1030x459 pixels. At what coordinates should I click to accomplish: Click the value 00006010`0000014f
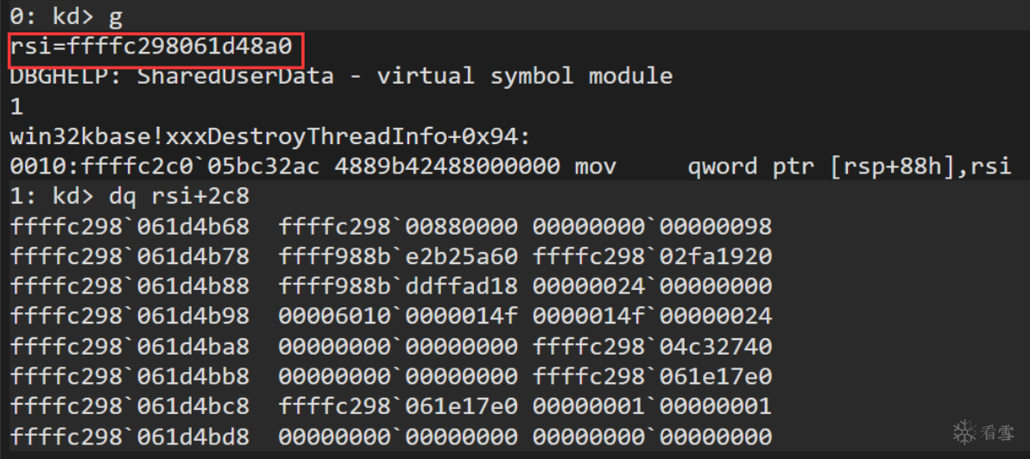click(x=398, y=317)
